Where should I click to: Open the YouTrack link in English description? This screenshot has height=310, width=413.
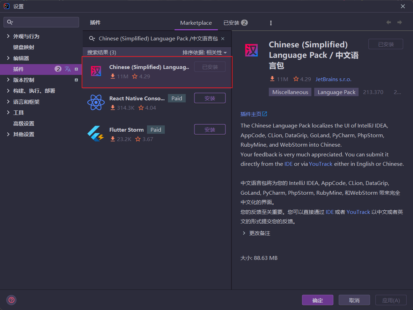click(x=320, y=164)
